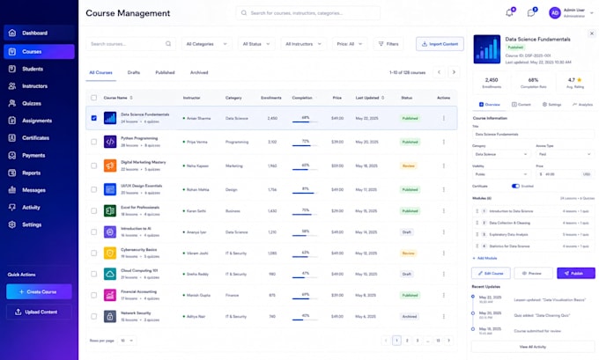The image size is (599, 360).
Task: Open actions menu for Digital Marketing Mastery row
Action: point(443,165)
